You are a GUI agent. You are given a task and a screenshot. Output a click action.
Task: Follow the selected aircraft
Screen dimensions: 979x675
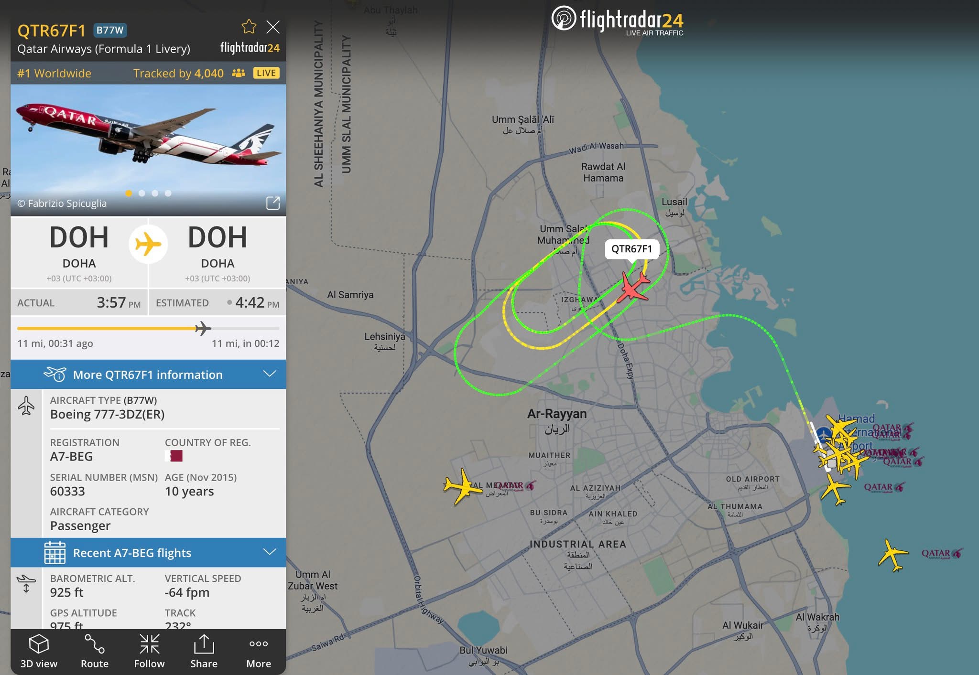point(149,652)
